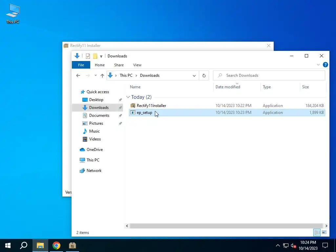Open the Customize Quick Access Toolbar dropdown
This screenshot has height=252, width=336.
click(x=101, y=56)
